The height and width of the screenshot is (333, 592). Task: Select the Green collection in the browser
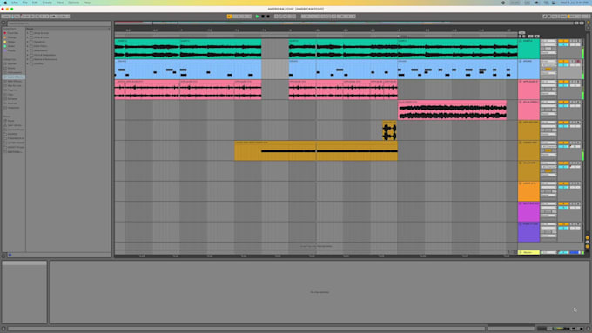pos(11,46)
